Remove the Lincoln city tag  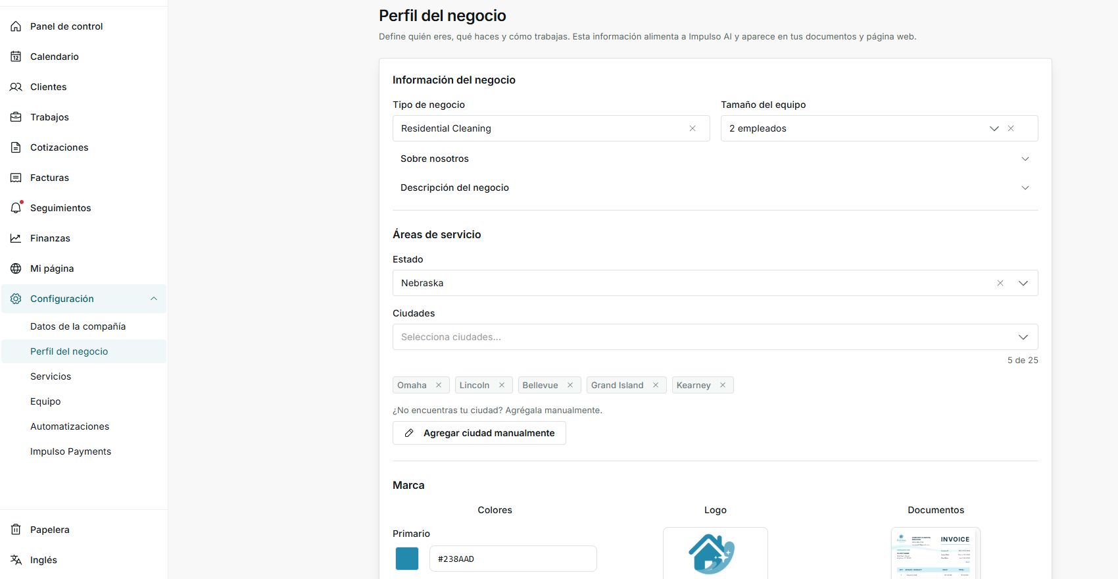(x=502, y=385)
